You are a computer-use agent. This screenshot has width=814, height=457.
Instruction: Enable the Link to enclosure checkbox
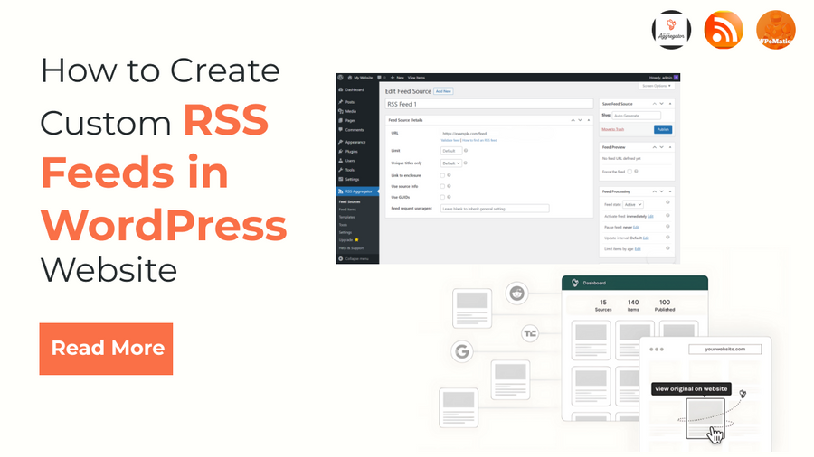point(443,175)
